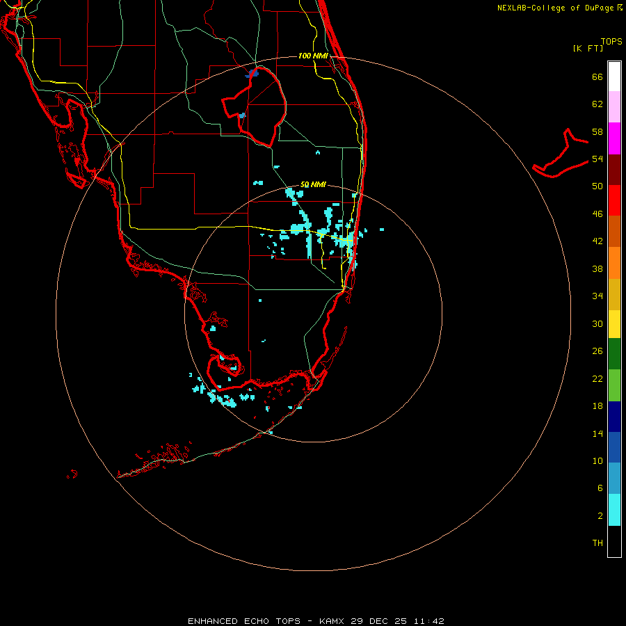Click the '50 NMI' range ring label
Screen dimensions: 626x626
click(x=313, y=184)
